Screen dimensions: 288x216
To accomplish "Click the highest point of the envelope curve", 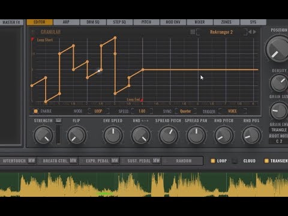I will coord(115,38).
